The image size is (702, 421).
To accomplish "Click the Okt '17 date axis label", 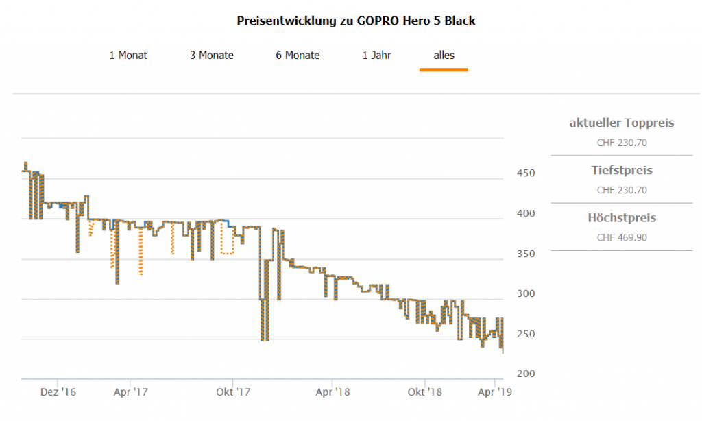I will tap(232, 393).
